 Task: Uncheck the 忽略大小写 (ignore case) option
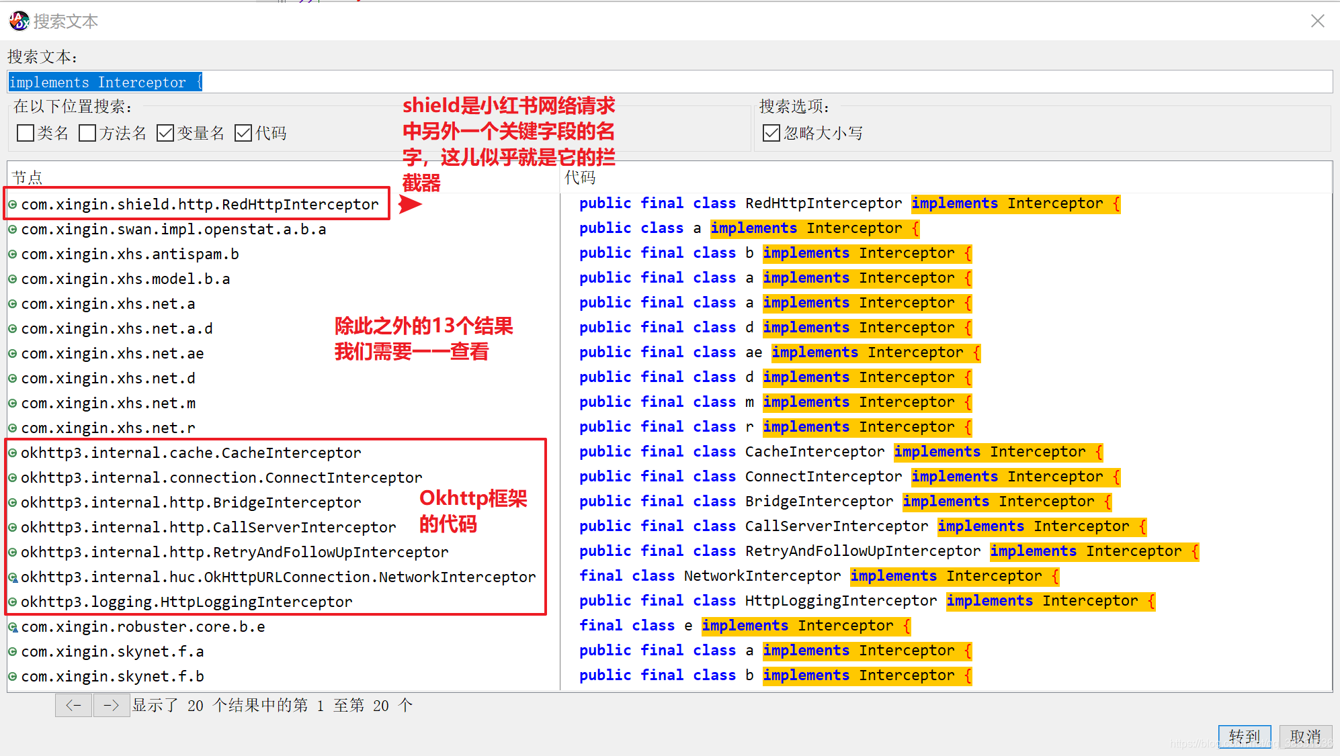coord(771,133)
